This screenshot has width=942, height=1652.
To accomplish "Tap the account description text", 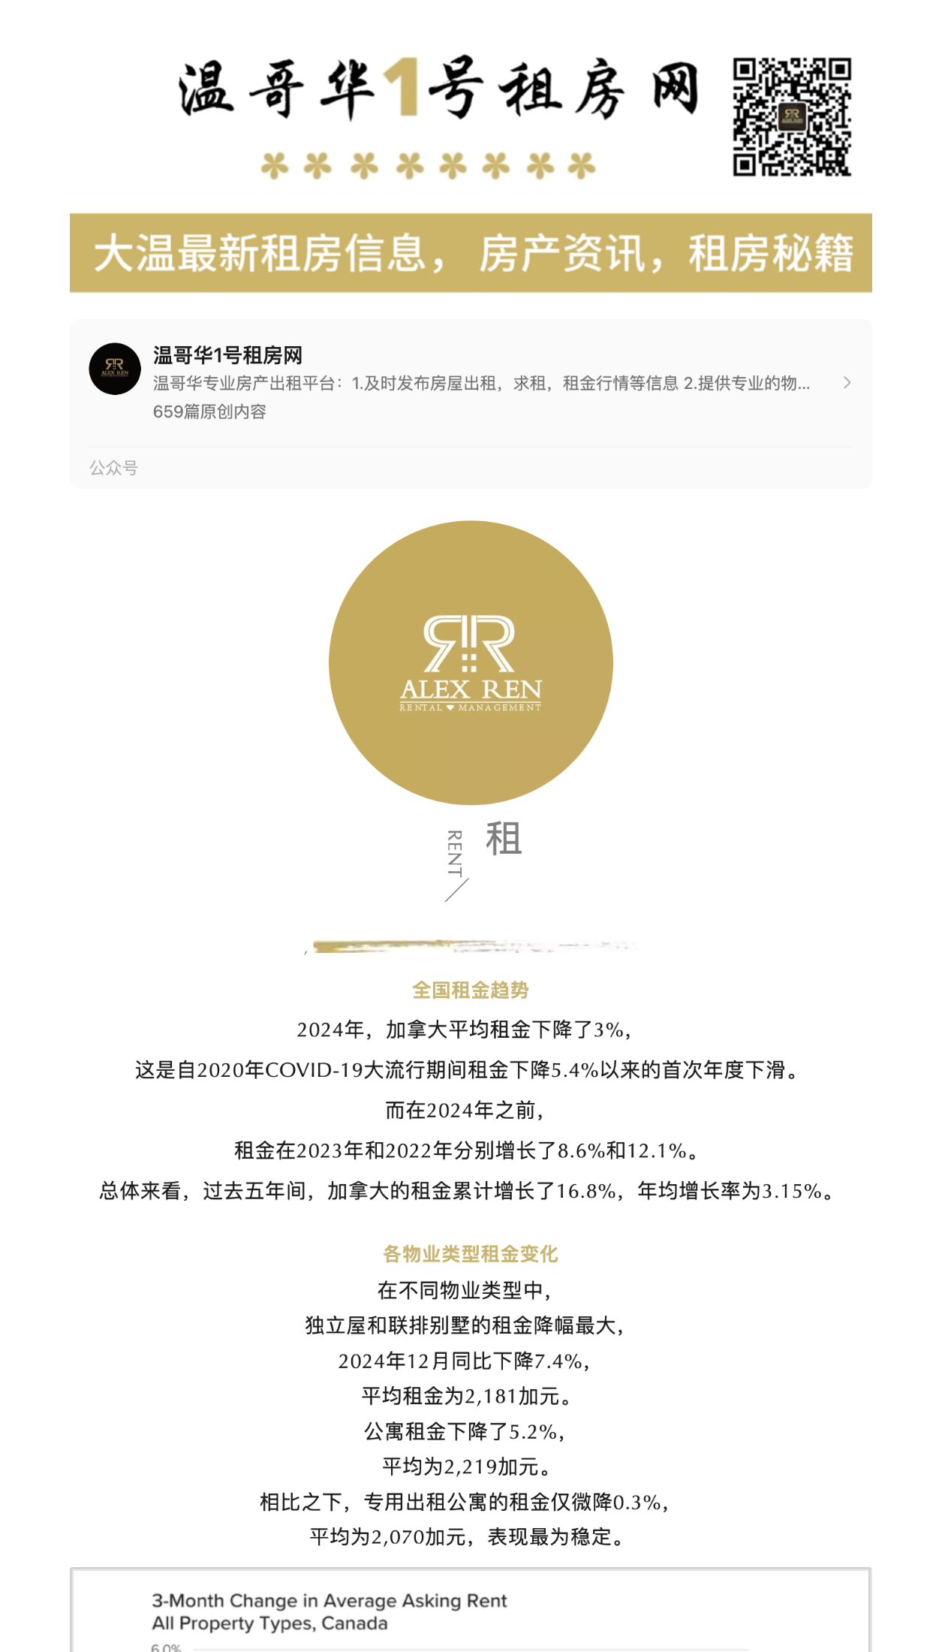I will click(481, 384).
